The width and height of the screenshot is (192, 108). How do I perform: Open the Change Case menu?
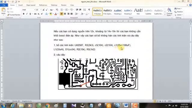[x=51, y=10]
